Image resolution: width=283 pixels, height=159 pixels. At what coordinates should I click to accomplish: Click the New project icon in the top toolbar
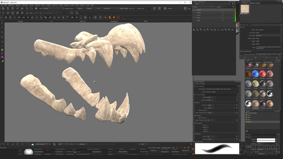click(3, 8)
